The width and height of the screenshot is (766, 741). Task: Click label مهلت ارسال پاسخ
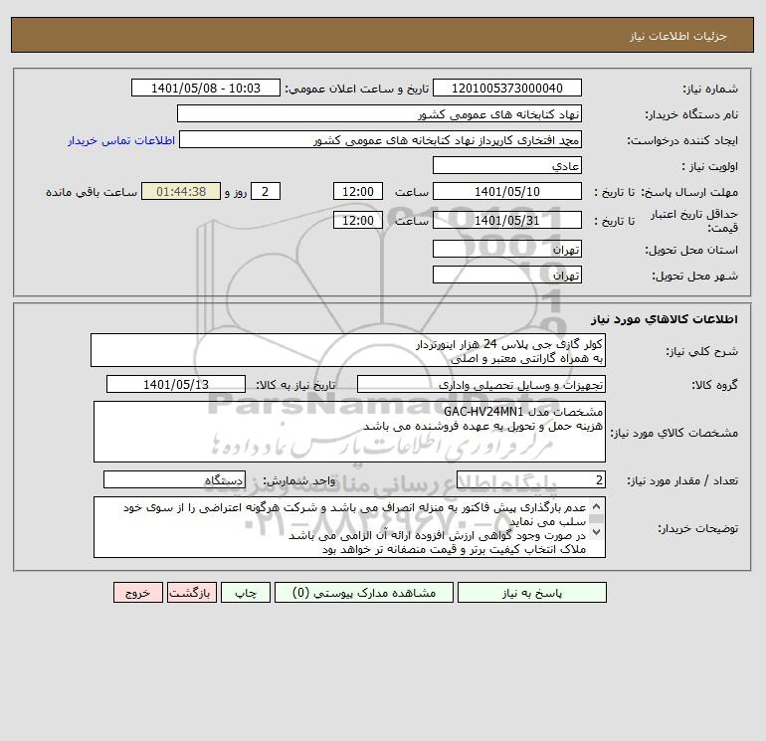[689, 192]
